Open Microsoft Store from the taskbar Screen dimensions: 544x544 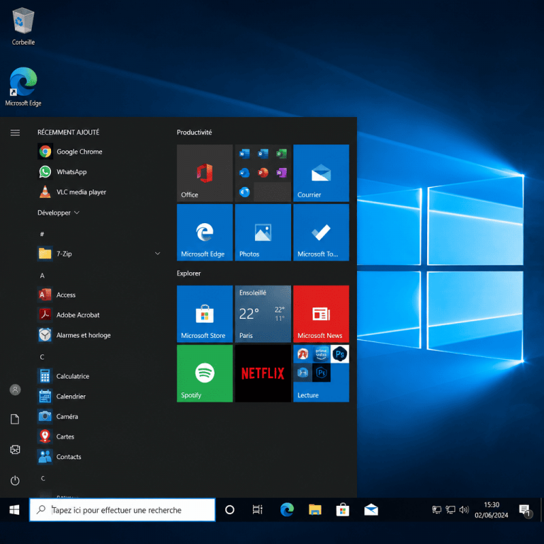[x=343, y=510]
